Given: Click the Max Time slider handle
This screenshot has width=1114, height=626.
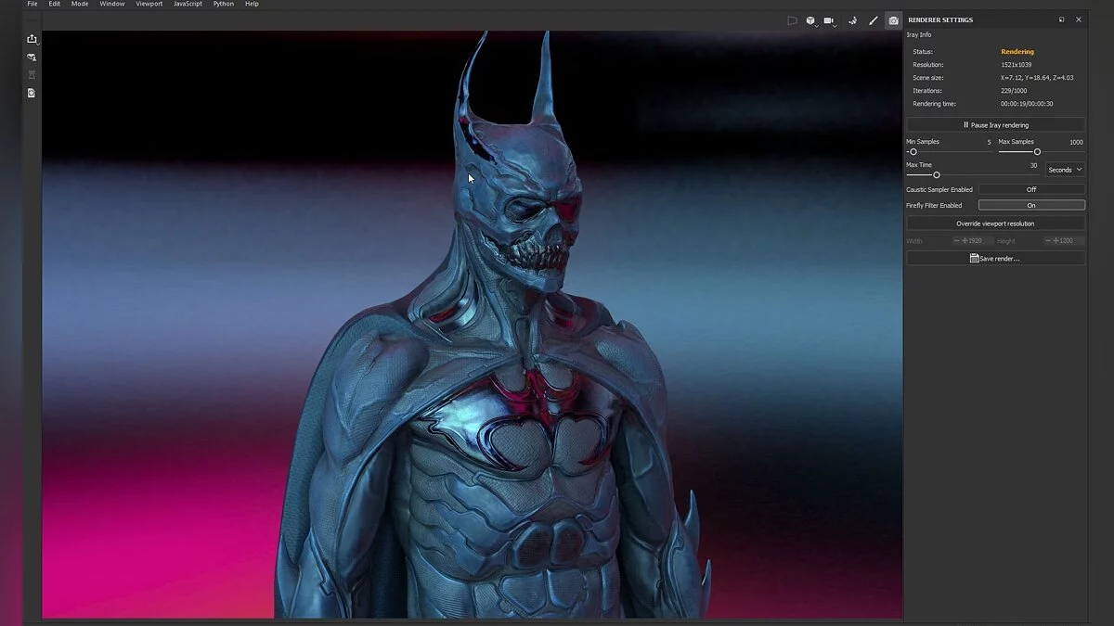Looking at the screenshot, I should click(x=936, y=175).
